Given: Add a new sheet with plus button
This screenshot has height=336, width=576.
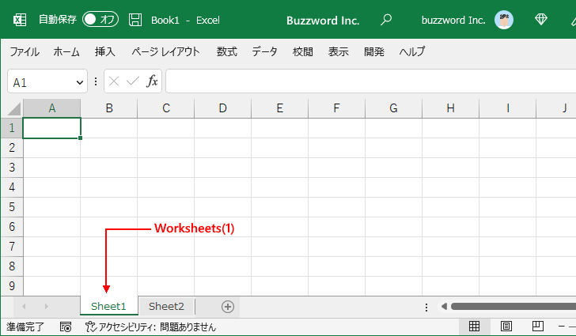Looking at the screenshot, I should 228,307.
